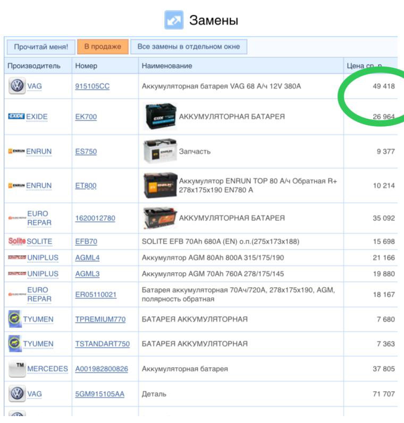The width and height of the screenshot is (404, 423).
Task: Click the price value 9 377
Action: pyautogui.click(x=385, y=152)
